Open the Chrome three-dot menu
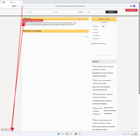The height and width of the screenshot is (136, 140). [x=137, y=6]
